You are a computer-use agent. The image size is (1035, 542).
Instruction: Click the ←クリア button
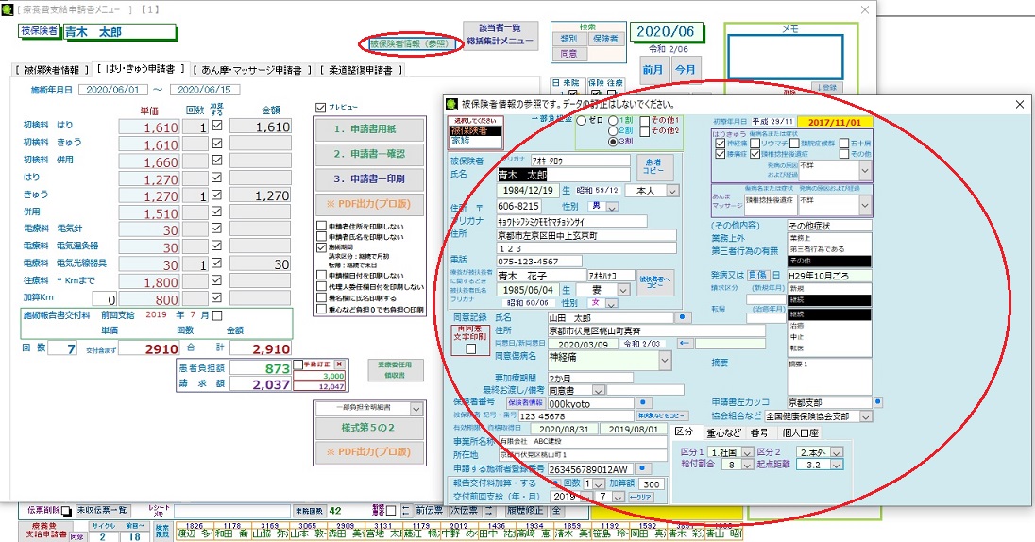click(x=639, y=497)
